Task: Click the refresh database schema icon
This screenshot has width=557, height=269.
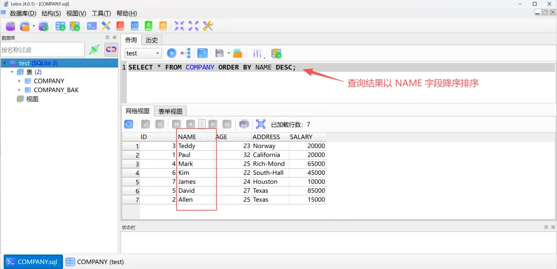Action: pyautogui.click(x=43, y=26)
